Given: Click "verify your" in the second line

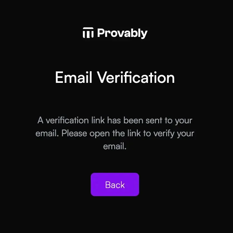Looking at the screenshot, I should [174, 133].
